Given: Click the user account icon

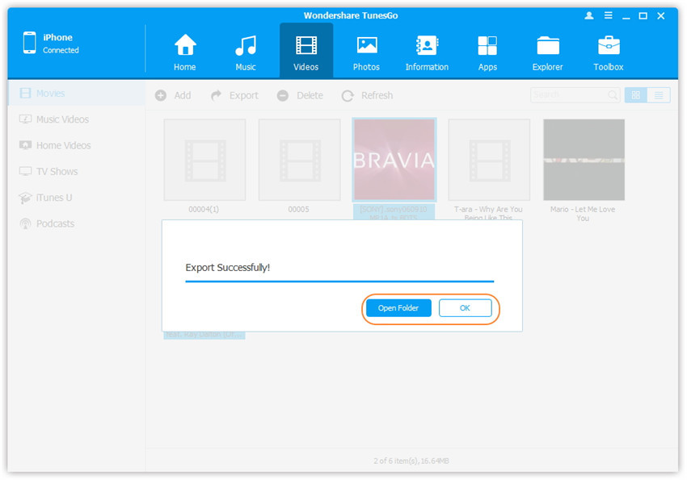Looking at the screenshot, I should tap(588, 15).
